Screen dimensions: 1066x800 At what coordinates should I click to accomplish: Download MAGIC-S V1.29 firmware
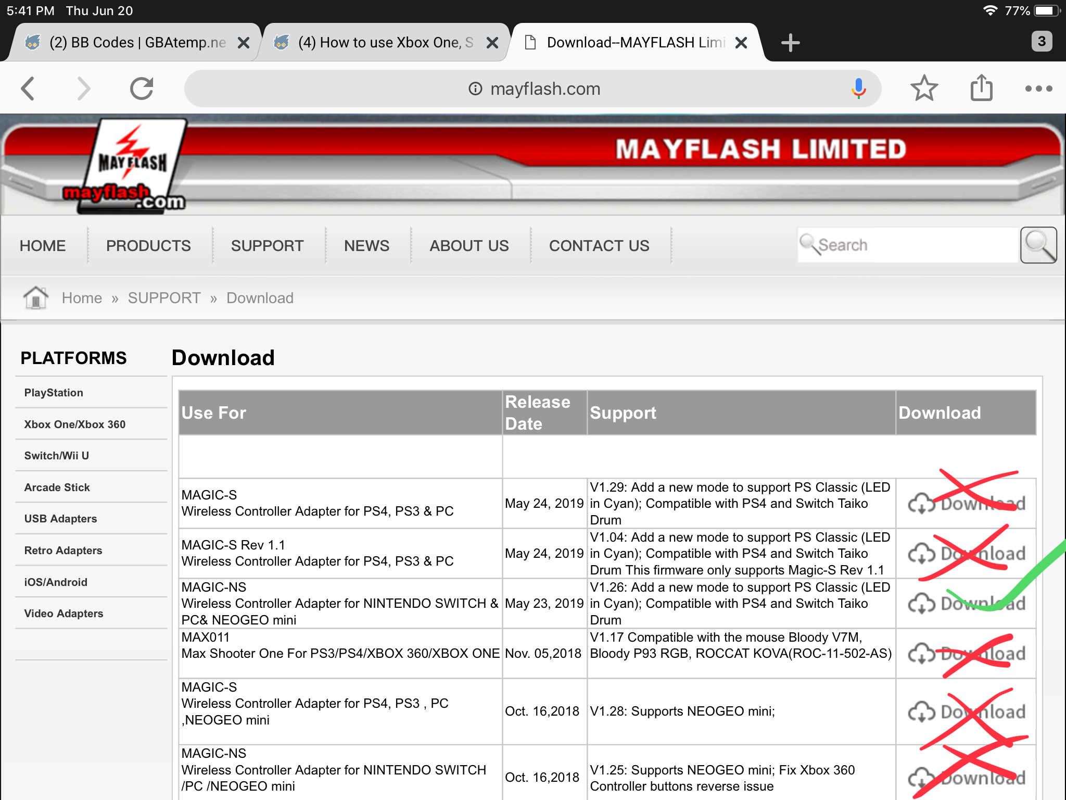point(967,503)
